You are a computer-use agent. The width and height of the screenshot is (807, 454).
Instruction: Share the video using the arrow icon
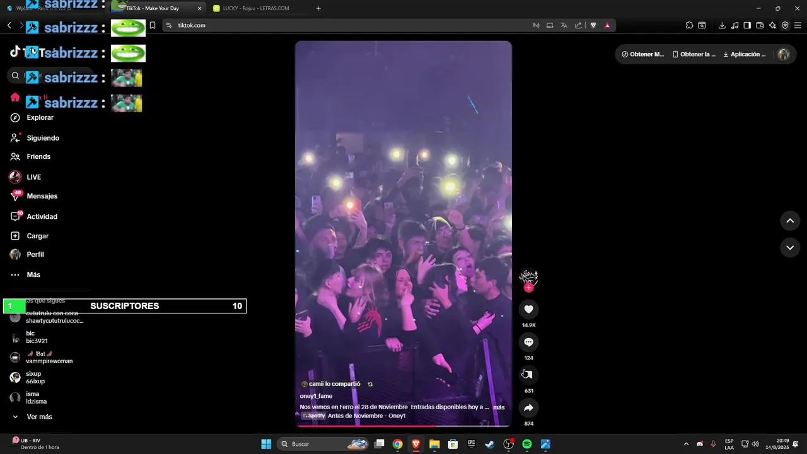[x=528, y=408]
